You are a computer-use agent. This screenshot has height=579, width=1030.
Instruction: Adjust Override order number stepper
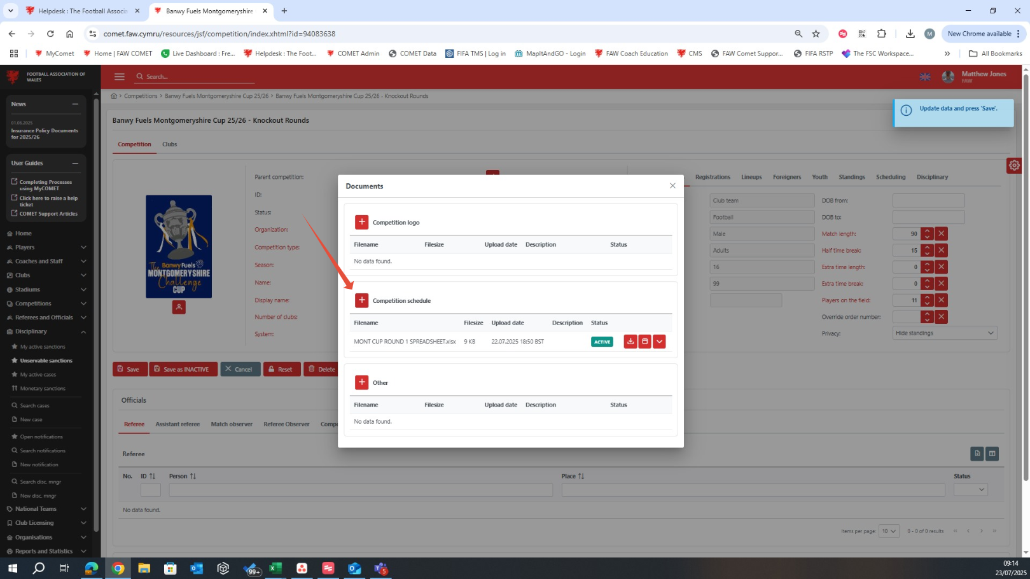tap(927, 316)
